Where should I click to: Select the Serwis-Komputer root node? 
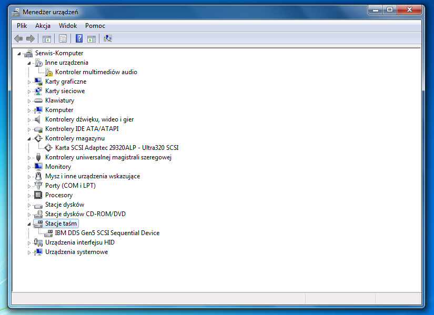(x=59, y=53)
